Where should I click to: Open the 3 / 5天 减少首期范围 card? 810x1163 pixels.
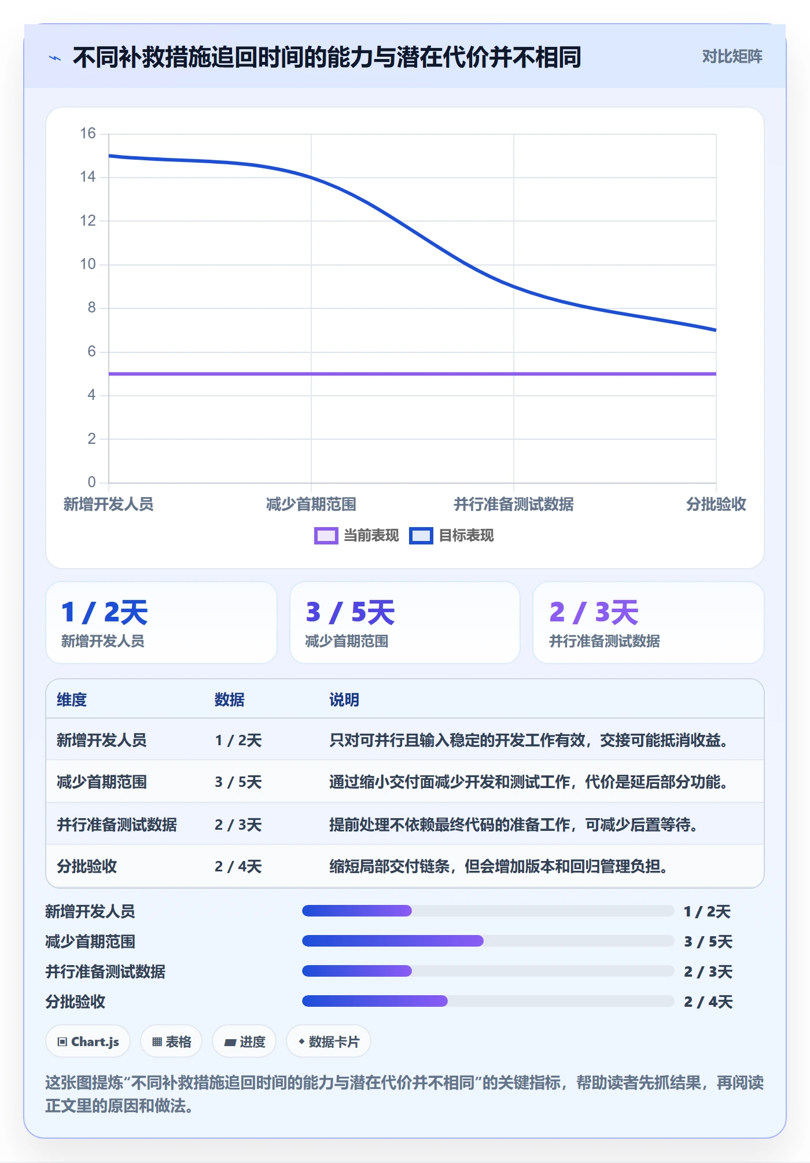(405, 623)
